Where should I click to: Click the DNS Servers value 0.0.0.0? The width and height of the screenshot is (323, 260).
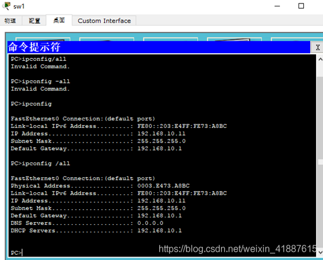(150, 223)
